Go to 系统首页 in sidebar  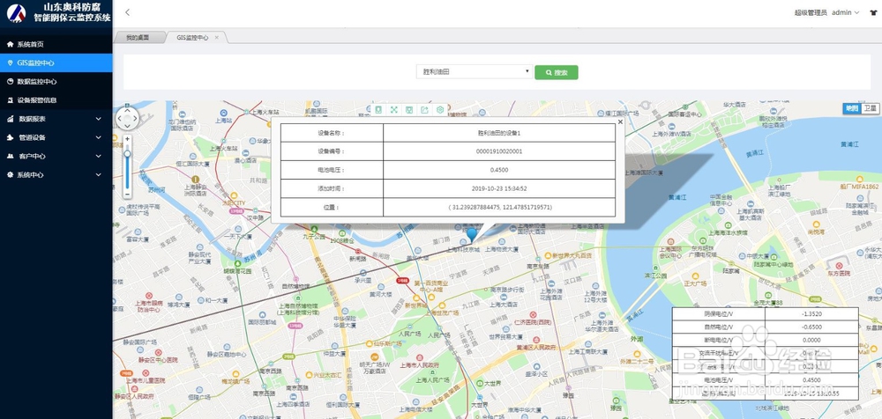tap(56, 44)
